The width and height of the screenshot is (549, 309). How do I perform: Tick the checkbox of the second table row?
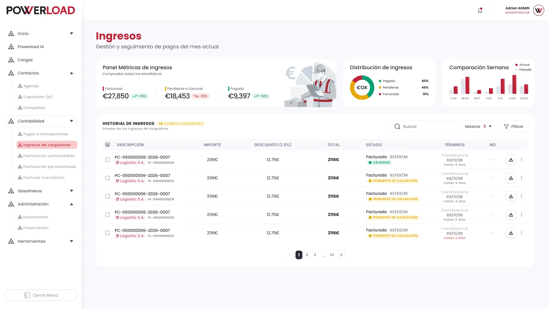tap(108, 178)
